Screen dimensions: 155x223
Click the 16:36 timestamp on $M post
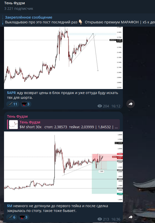point(116,219)
